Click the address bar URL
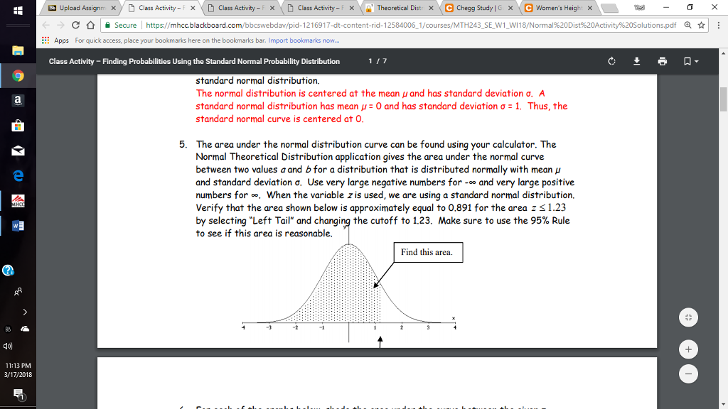This screenshot has height=409, width=728. tap(411, 25)
